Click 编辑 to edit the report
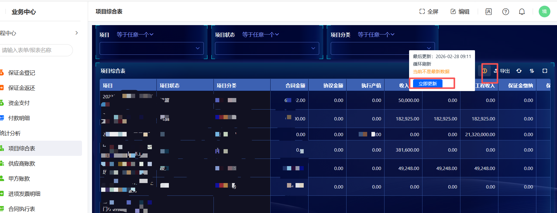Screen dimensions: 557x213 click(x=460, y=11)
